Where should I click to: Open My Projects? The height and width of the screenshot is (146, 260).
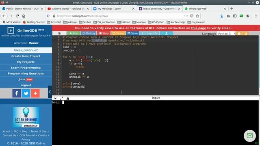[x=26, y=62]
